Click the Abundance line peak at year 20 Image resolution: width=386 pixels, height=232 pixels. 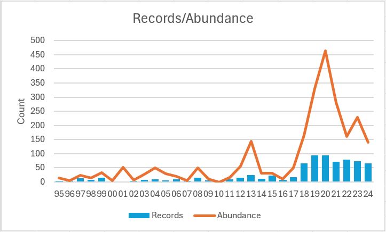(x=325, y=51)
